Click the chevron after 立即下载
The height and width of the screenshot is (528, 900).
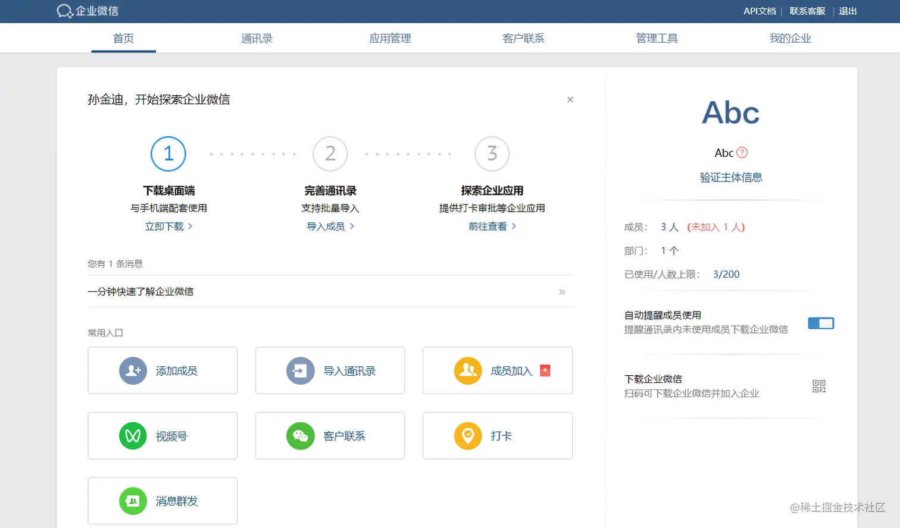190,226
